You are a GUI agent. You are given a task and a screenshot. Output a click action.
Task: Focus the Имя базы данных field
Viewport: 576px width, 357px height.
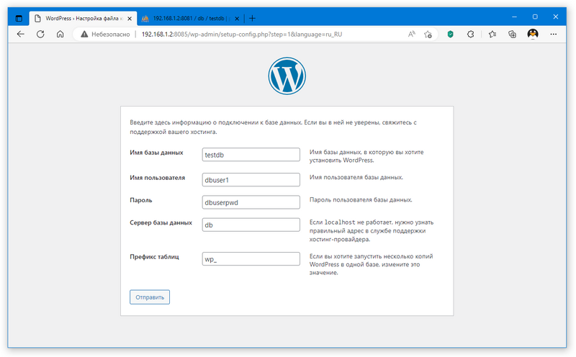point(251,155)
